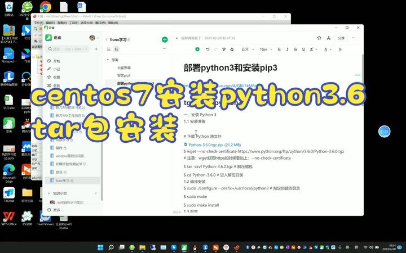The width and height of the screenshot is (406, 253).
Task: Open the collaborators icon beside 分享
Action: click(x=329, y=38)
